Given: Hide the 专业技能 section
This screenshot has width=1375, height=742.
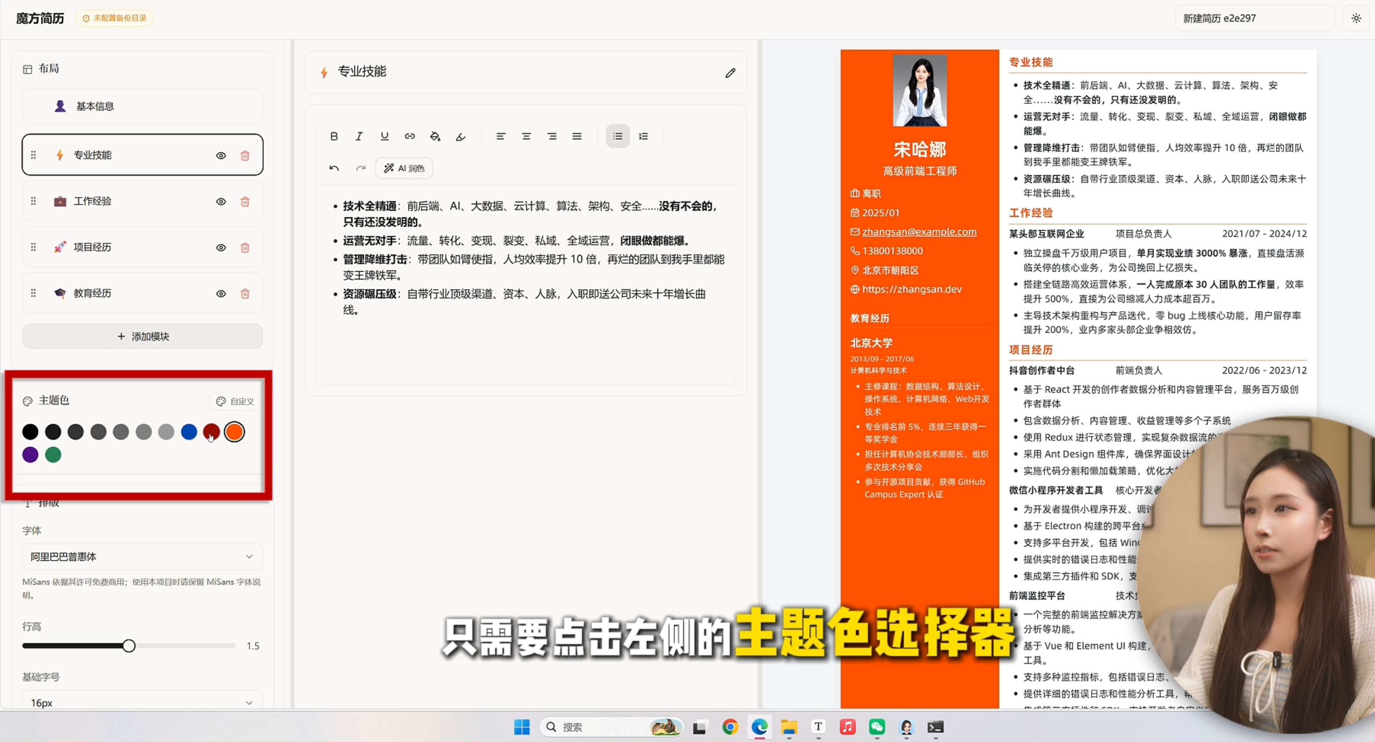Looking at the screenshot, I should (221, 155).
